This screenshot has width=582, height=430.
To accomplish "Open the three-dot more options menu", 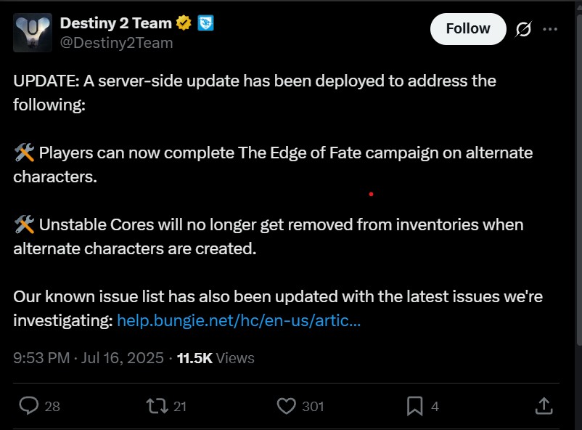I will pos(550,29).
